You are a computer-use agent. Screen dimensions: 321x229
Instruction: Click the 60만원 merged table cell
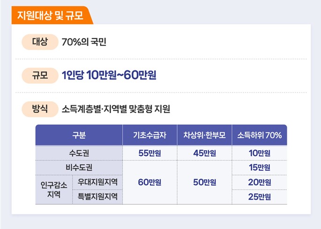click(149, 183)
